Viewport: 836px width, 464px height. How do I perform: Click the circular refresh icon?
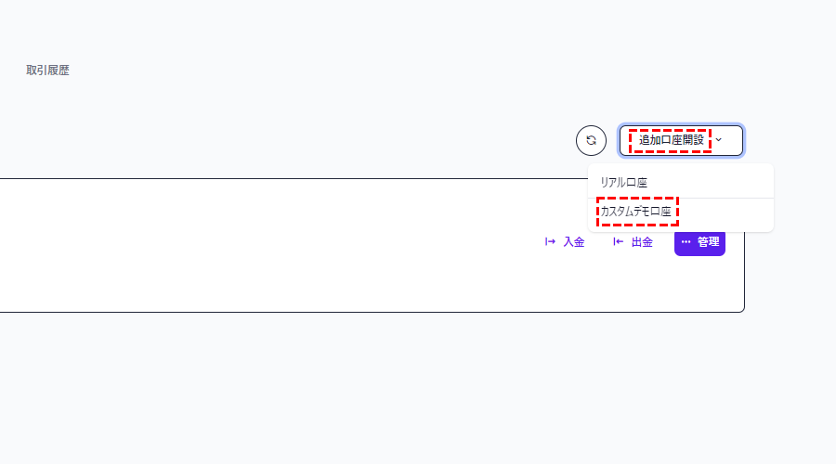(591, 141)
